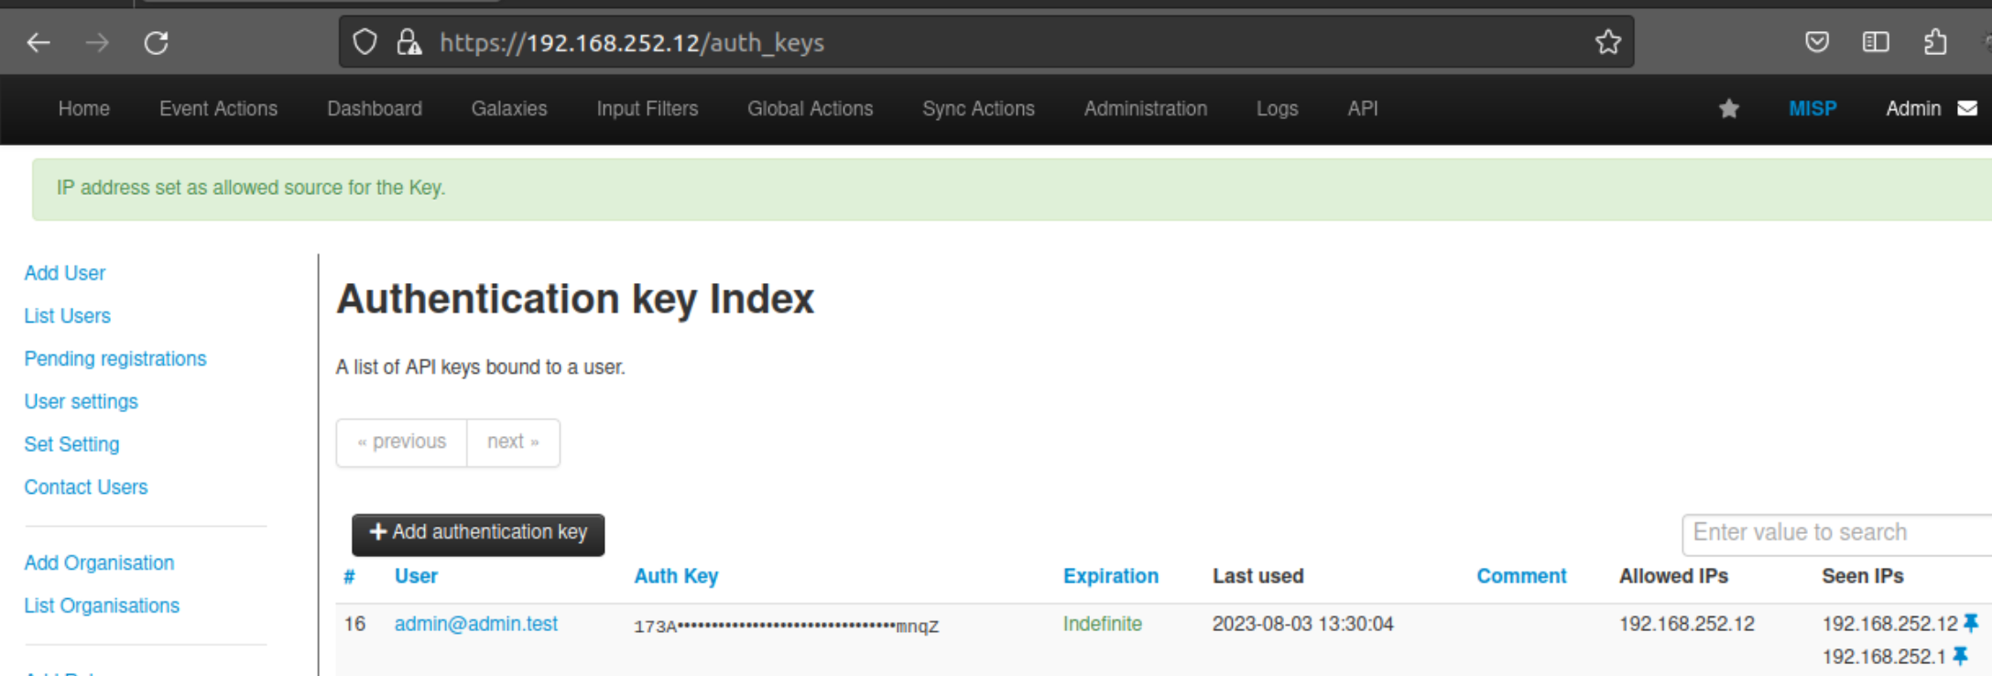Bookmark this page with the star icon

tap(1608, 42)
